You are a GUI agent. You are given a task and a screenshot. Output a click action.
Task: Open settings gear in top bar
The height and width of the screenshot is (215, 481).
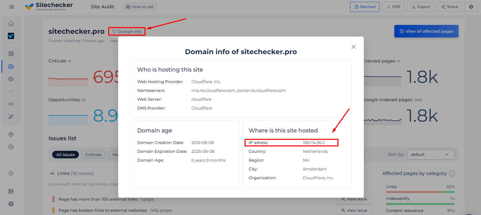[x=471, y=7]
